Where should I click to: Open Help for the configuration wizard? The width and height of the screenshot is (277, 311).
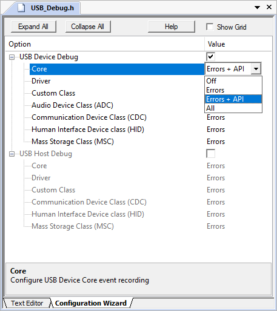(x=172, y=27)
